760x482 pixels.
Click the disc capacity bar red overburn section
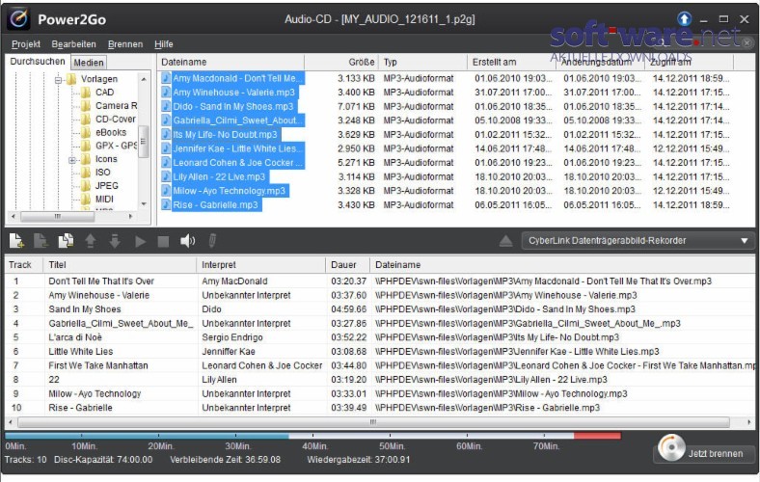click(597, 436)
